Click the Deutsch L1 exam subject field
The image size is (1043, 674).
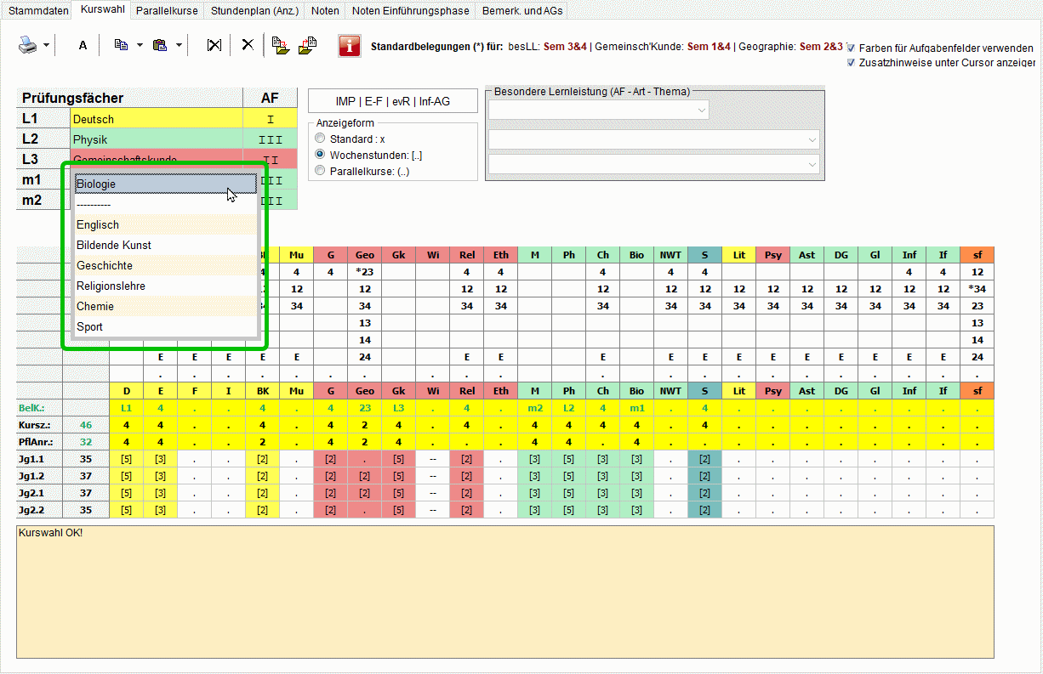coord(156,120)
